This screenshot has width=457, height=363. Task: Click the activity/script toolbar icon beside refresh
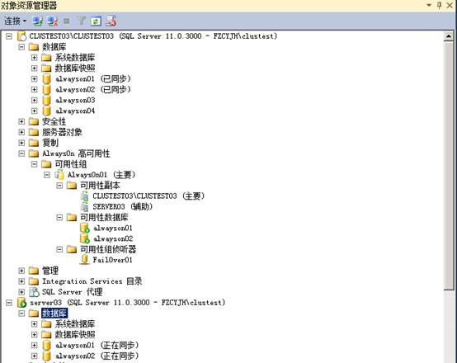pyautogui.click(x=111, y=21)
